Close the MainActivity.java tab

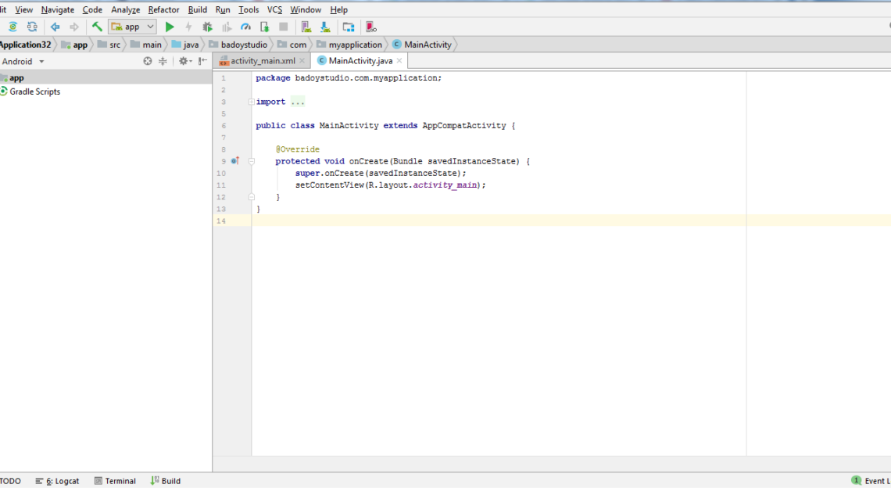point(399,60)
